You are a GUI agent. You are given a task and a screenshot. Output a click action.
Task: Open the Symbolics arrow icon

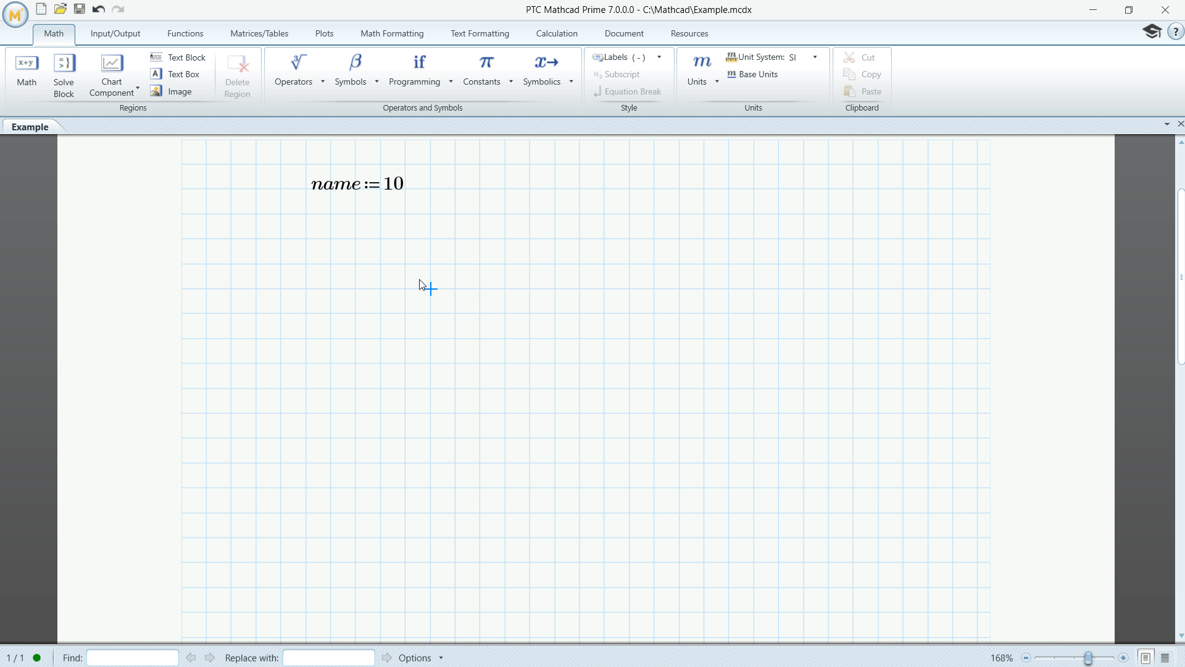(546, 62)
